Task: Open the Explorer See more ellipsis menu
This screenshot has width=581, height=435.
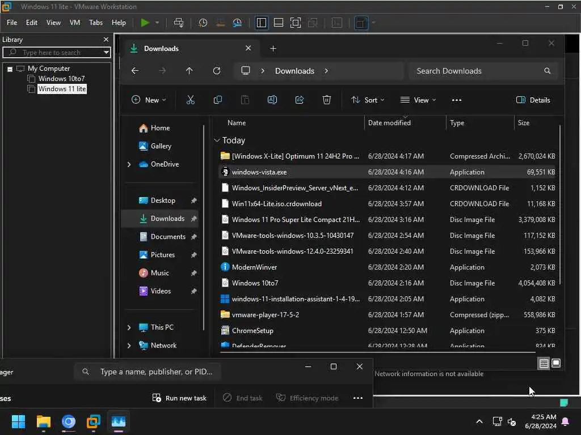Action: coord(457,100)
